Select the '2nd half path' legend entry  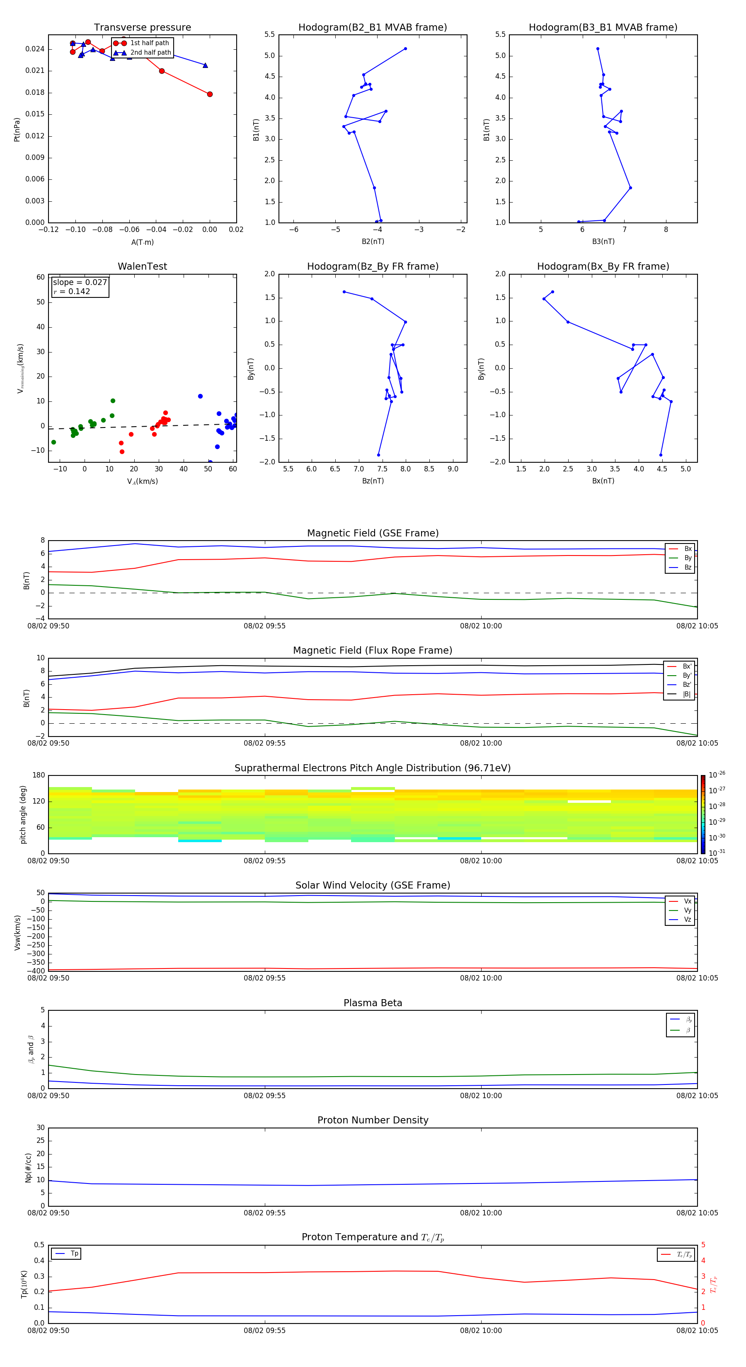[x=142, y=53]
